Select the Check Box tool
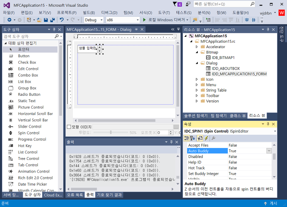Viewport: 287px width, 207px height. point(27,62)
